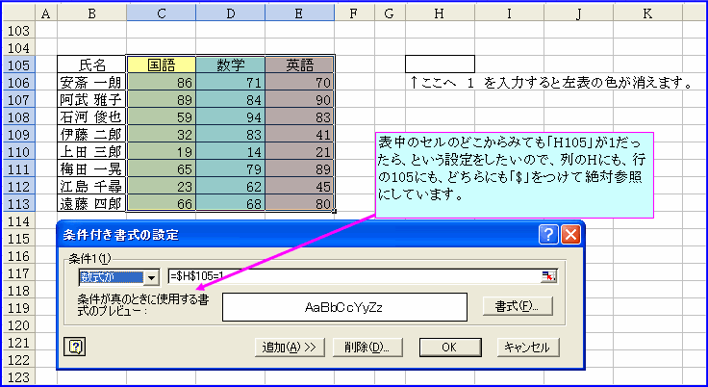Select the name cell 阿武 雅子
The height and width of the screenshot is (387, 708).
click(91, 99)
